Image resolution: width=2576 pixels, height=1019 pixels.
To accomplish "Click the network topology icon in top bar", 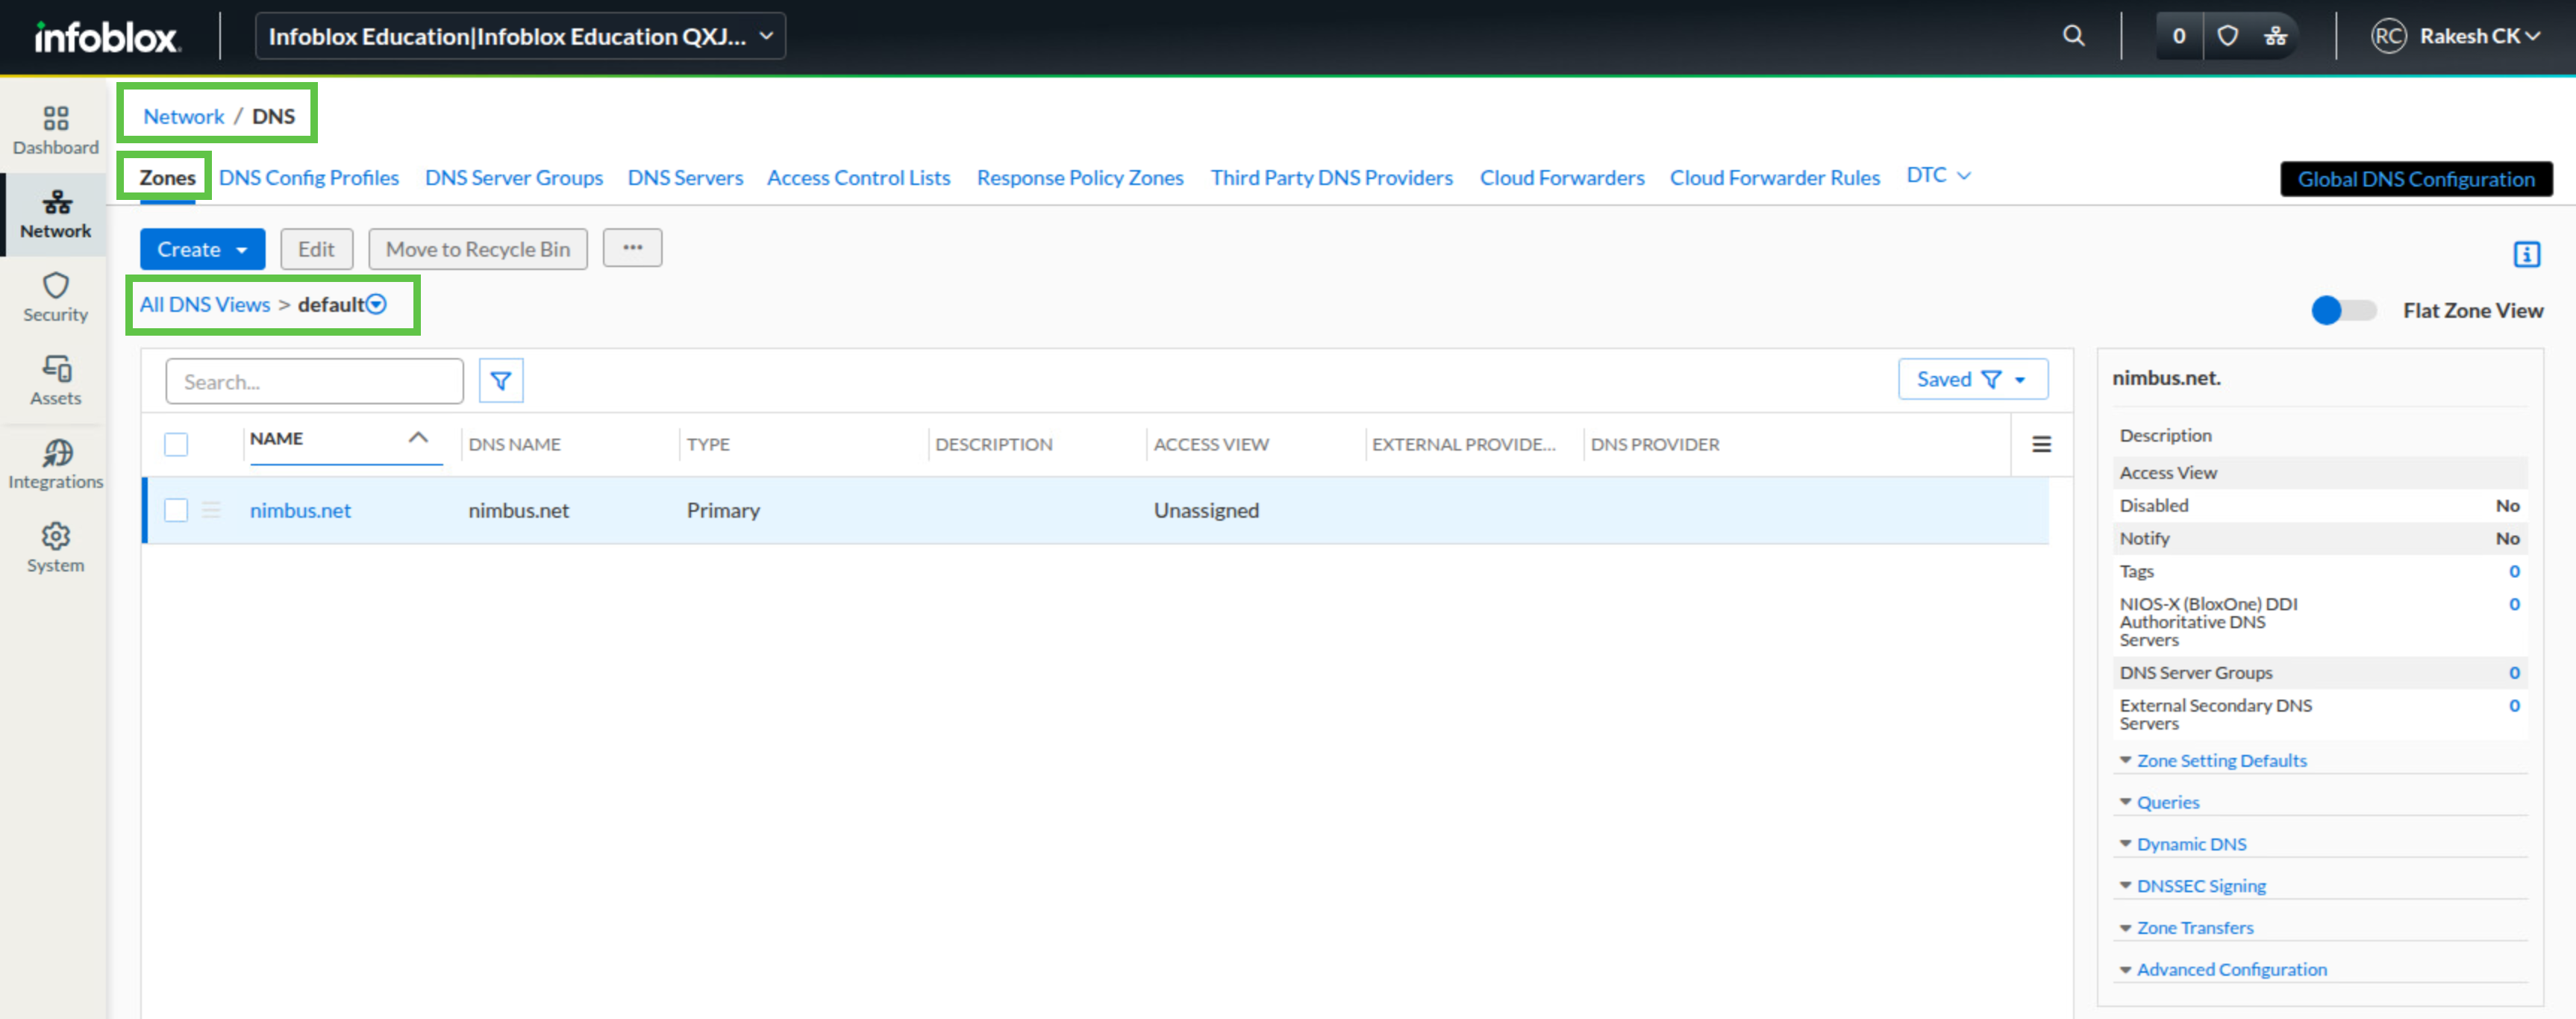I will pyautogui.click(x=2275, y=36).
